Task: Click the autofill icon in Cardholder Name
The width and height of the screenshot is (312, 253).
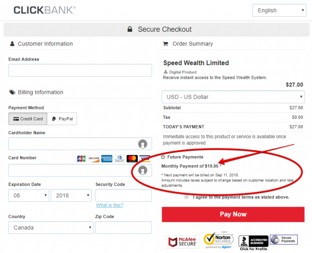Action: click(142, 144)
